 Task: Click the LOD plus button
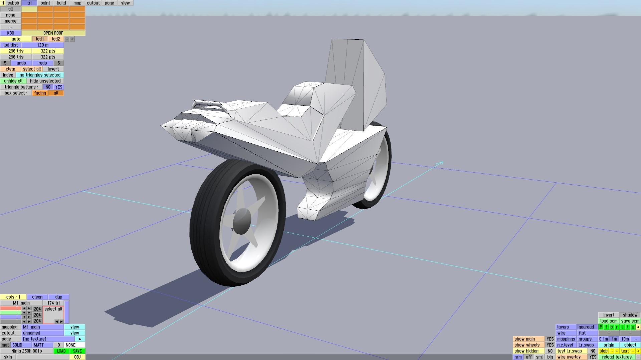tap(72, 39)
